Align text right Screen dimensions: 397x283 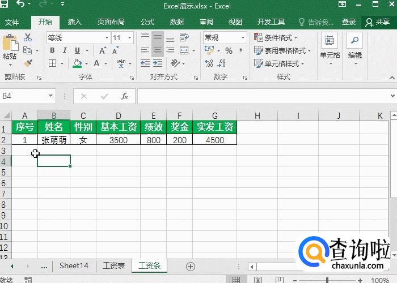tap(170, 50)
